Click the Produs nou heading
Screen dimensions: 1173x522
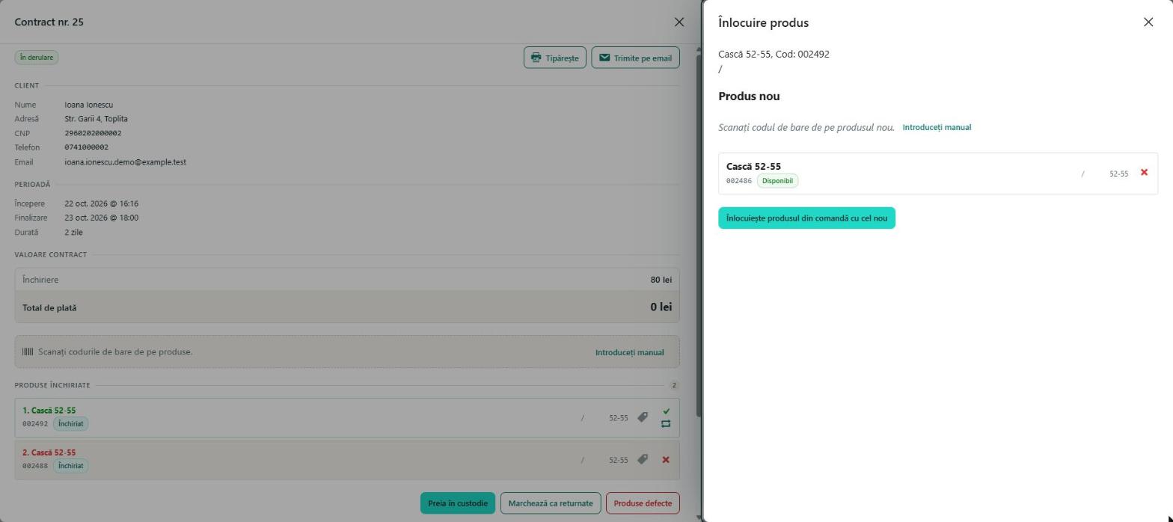point(749,96)
